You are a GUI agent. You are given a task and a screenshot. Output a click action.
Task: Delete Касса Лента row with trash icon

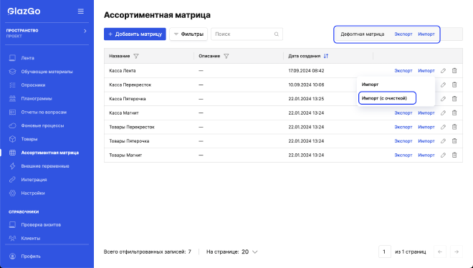pyautogui.click(x=454, y=70)
